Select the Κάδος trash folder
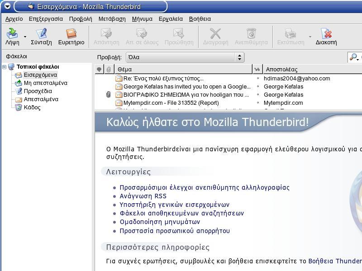The height and width of the screenshot is (271, 362). click(32, 107)
